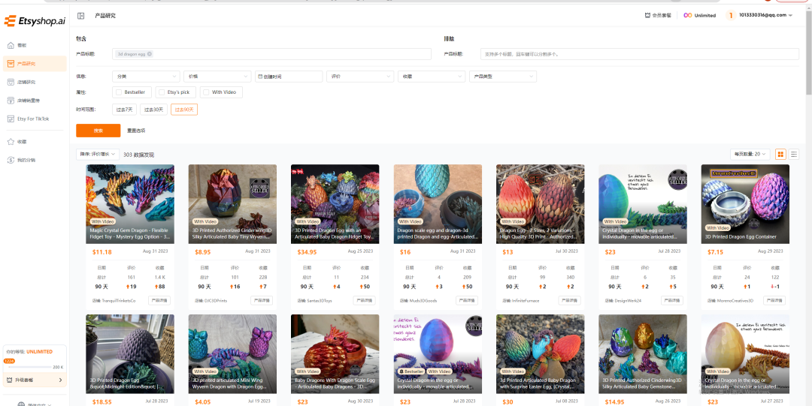Collapse the sidebar with the panel toggle icon
812x406 pixels.
tap(80, 16)
